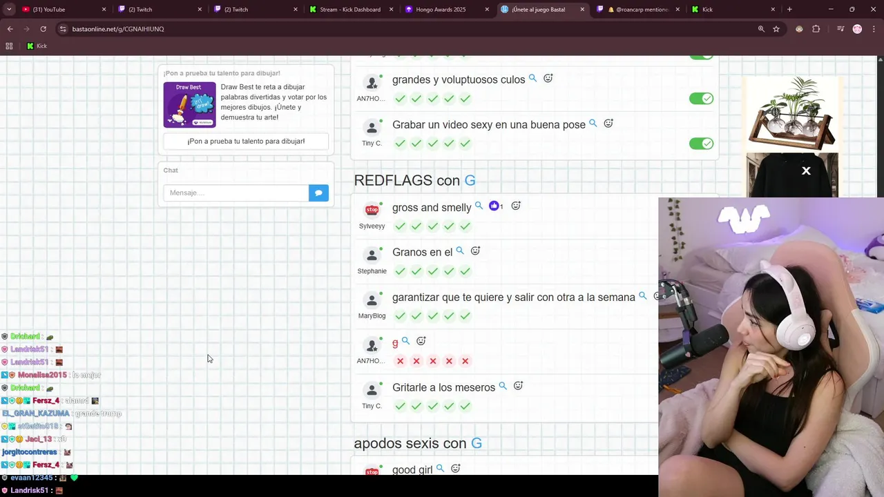Search 'garantizar que te quiere' answer with magnifier
Image resolution: width=884 pixels, height=497 pixels.
coord(642,296)
